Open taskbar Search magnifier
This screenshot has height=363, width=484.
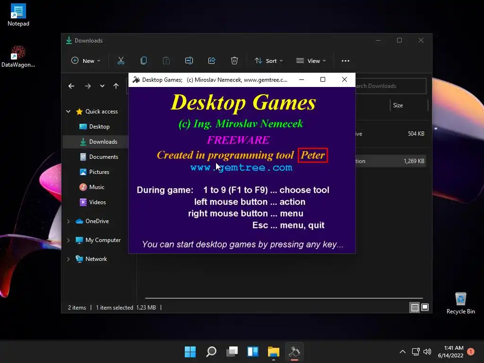[211, 352]
